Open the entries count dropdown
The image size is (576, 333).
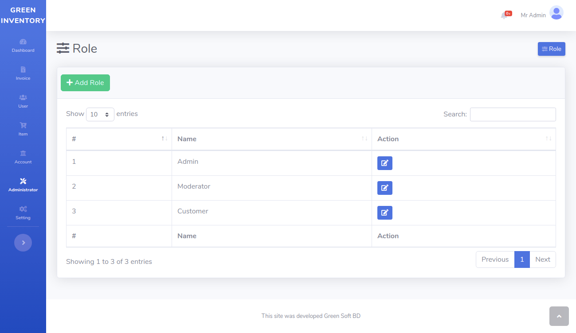[x=100, y=114]
